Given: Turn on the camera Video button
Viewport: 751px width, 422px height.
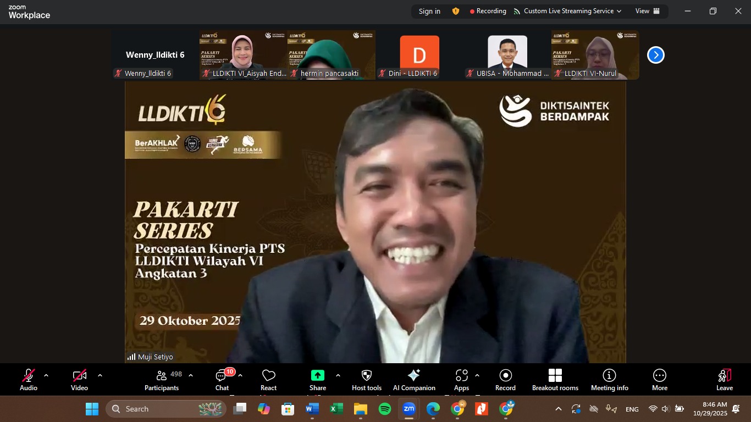Looking at the screenshot, I should 79,379.
